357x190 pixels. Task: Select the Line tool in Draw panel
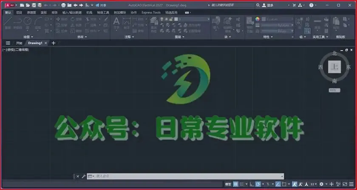(x=8, y=23)
